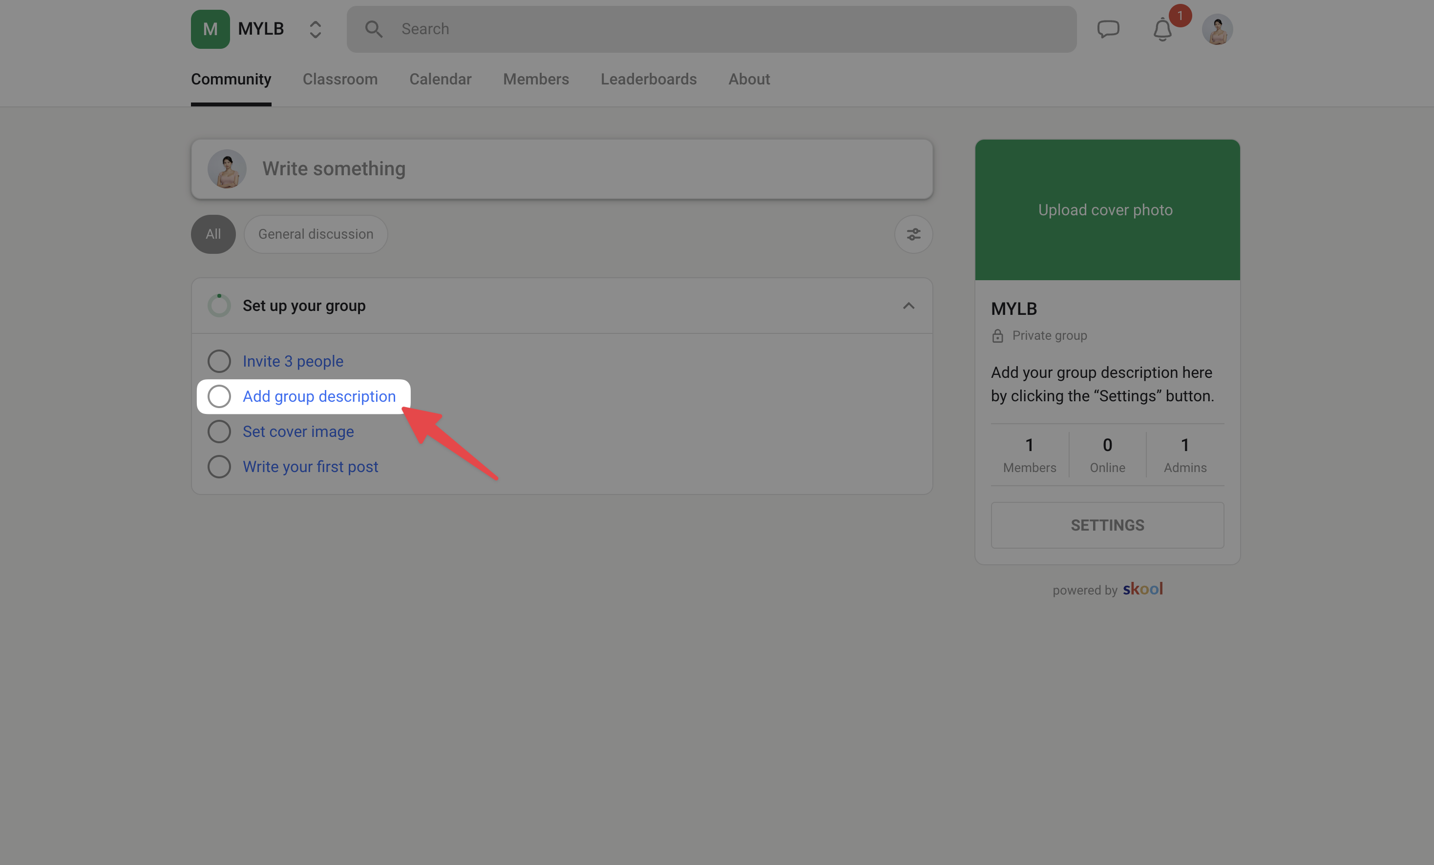Click the setup progress ring icon
This screenshot has height=865, width=1434.
point(219,306)
